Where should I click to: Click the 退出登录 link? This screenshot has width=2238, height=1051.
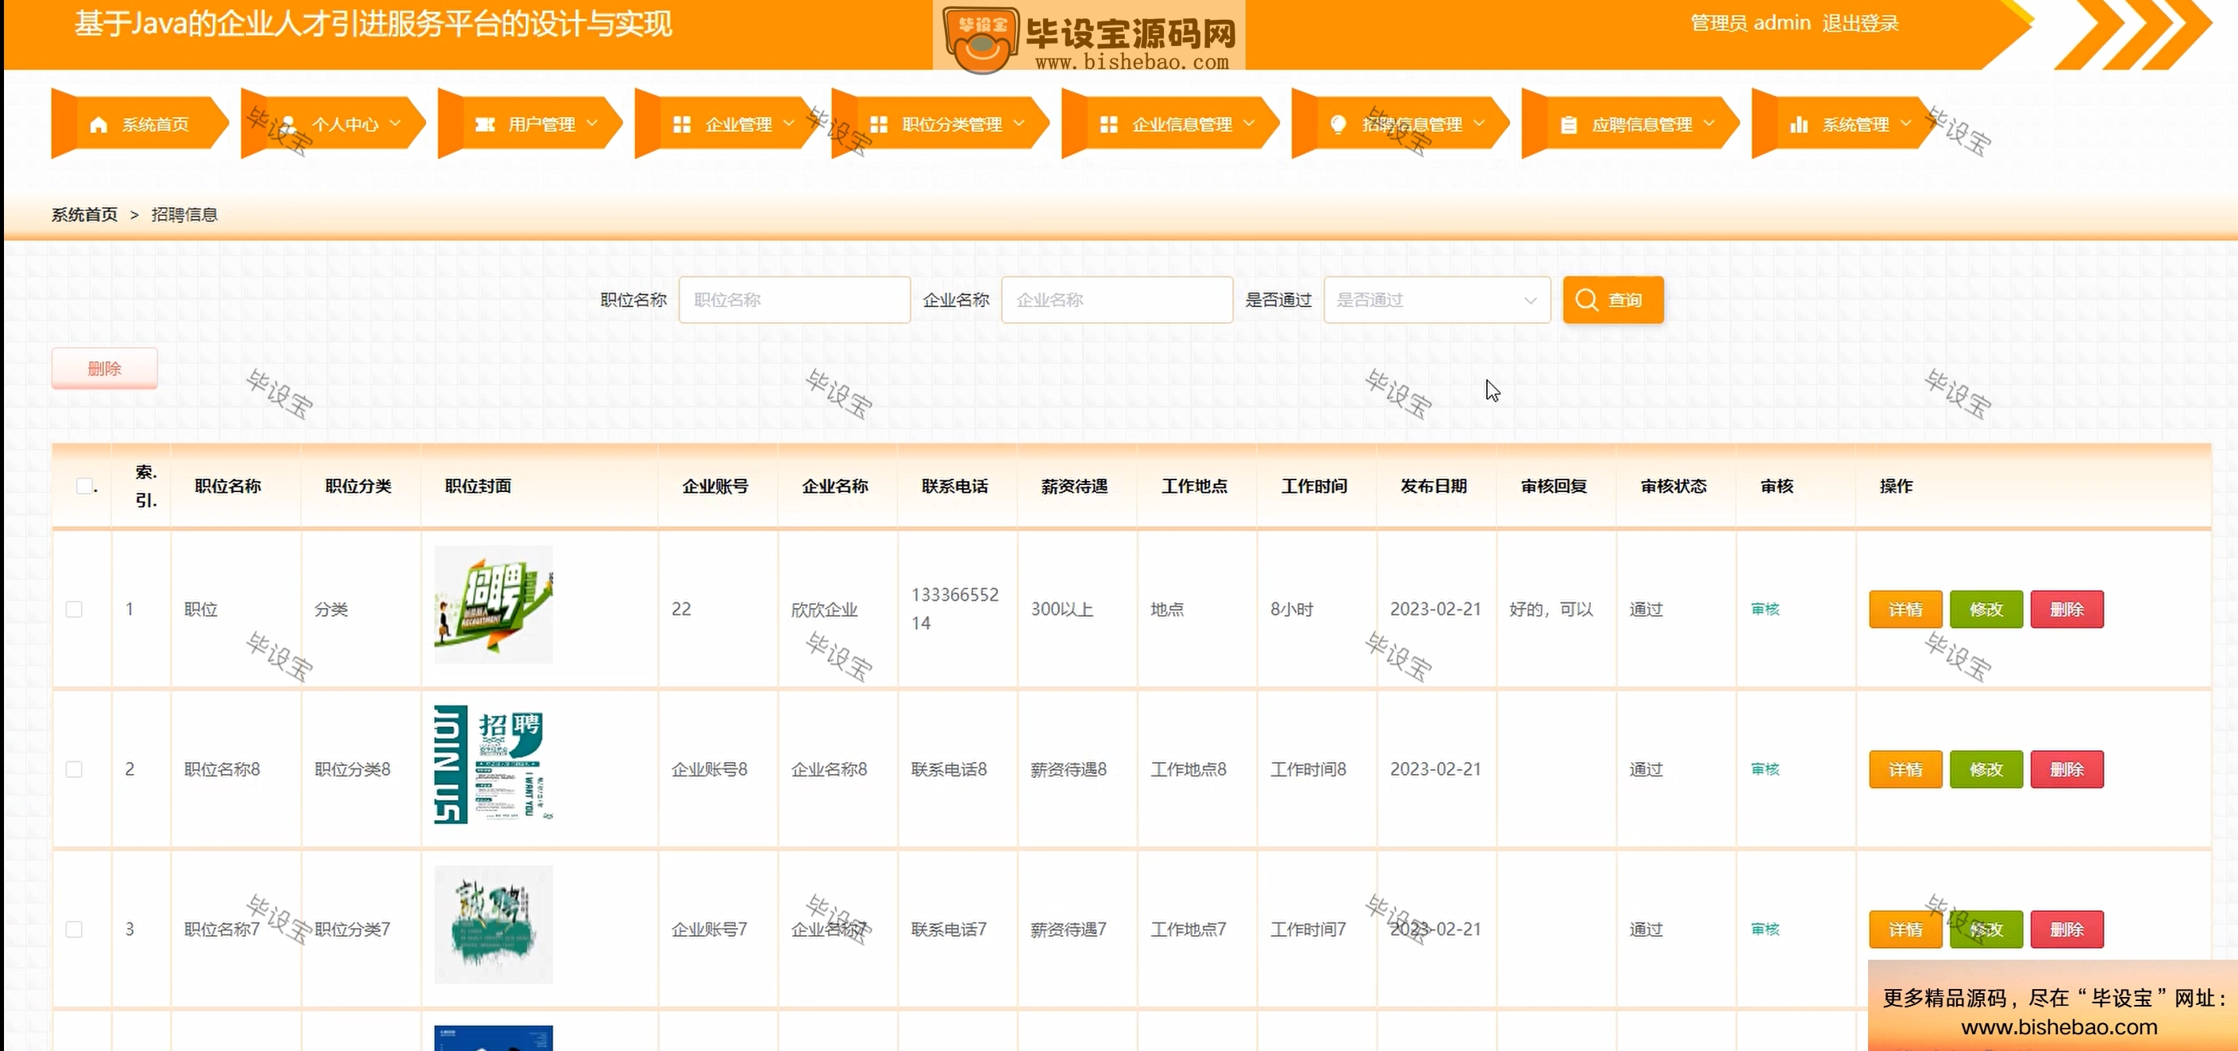(x=1860, y=24)
